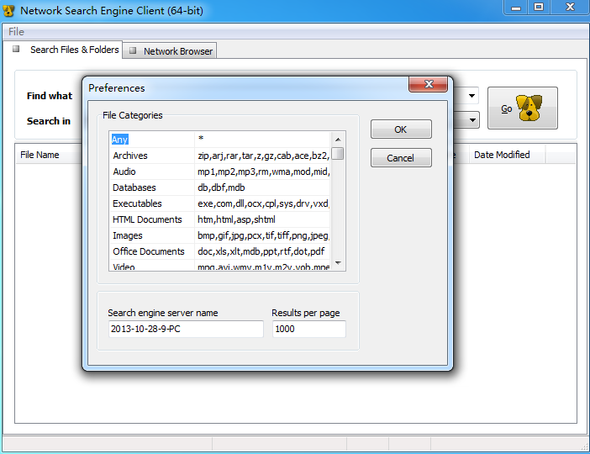Image resolution: width=590 pixels, height=454 pixels.
Task: Select the Archives category row
Action: point(219,156)
